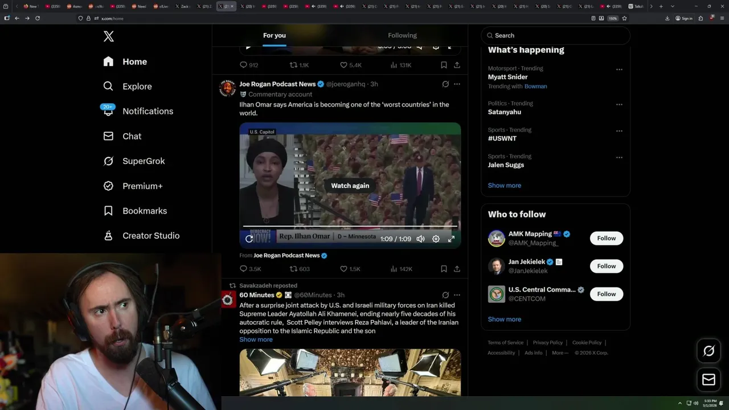
Task: List all tabs dropdown arrow
Action: (x=672, y=6)
